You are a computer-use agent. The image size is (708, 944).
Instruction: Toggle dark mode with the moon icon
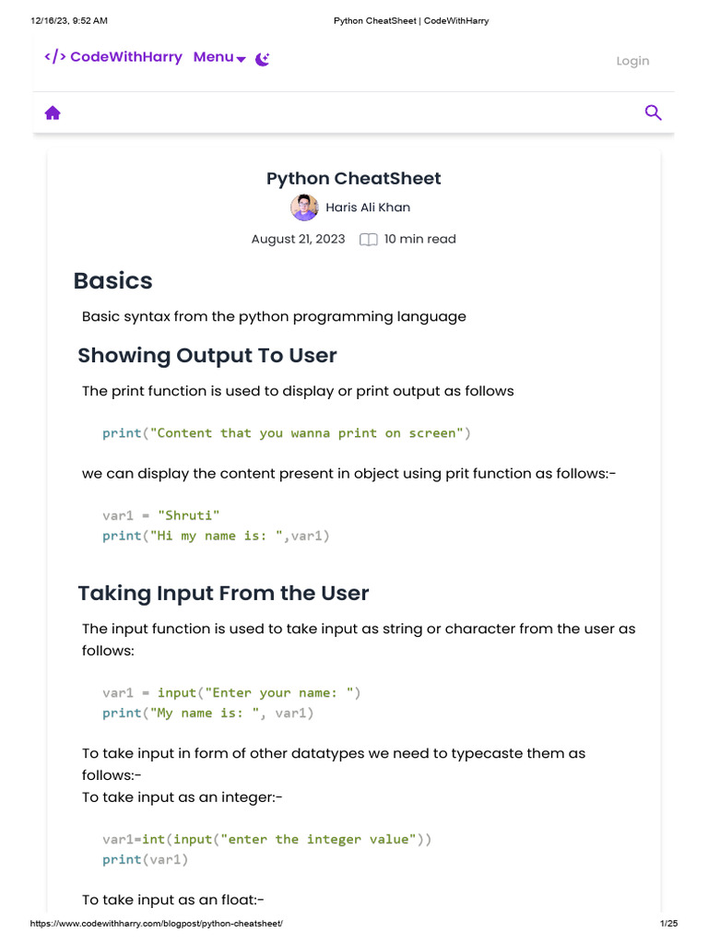263,59
